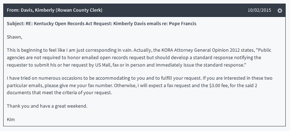This screenshot has height=131, width=290.
Task: Open the gear settings icon in message header
Action: [x=279, y=10]
